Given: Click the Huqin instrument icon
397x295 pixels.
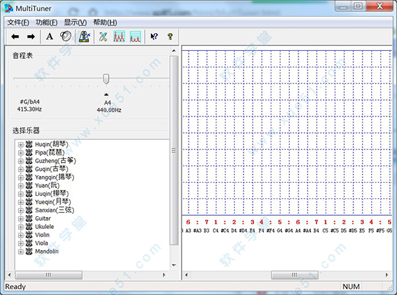Looking at the screenshot, I should pos(29,144).
